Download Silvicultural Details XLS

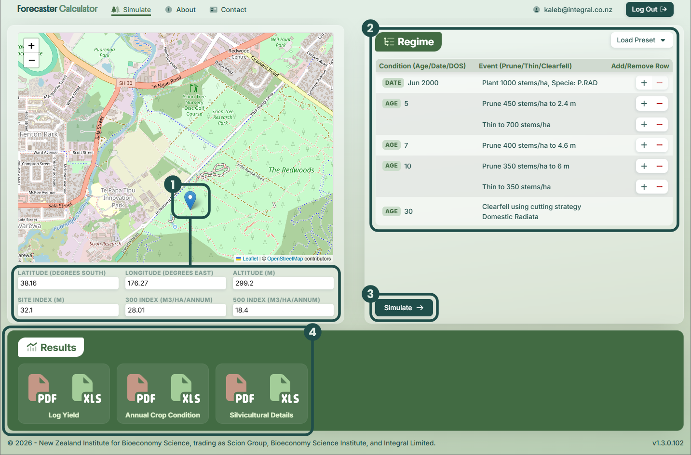pos(285,389)
